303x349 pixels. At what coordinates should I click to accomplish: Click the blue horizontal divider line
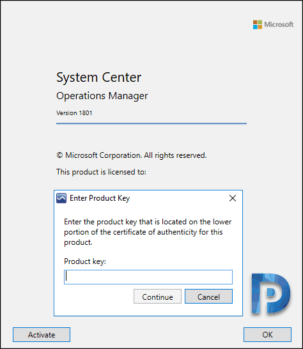(x=151, y=123)
